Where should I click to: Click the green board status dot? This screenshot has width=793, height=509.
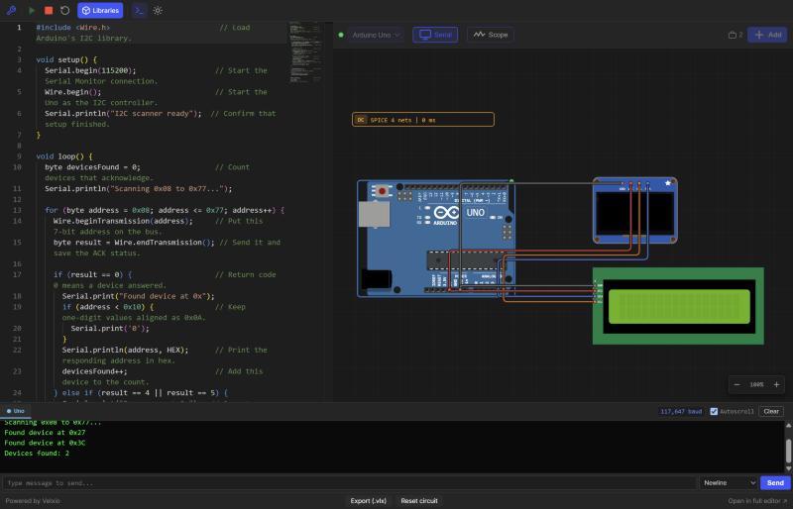(x=341, y=35)
